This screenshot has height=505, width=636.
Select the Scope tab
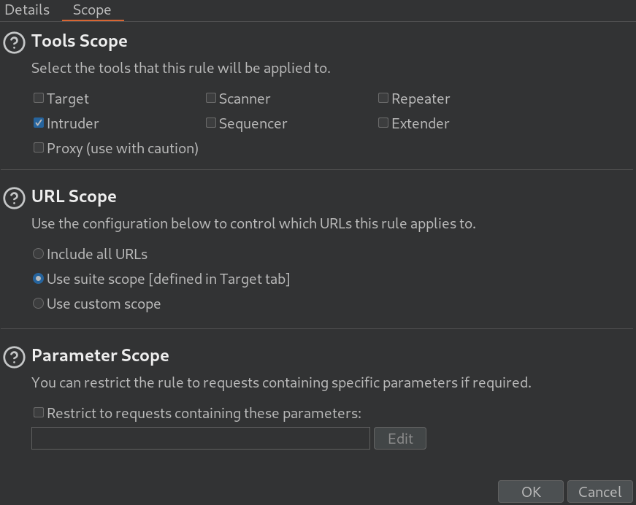92,9
